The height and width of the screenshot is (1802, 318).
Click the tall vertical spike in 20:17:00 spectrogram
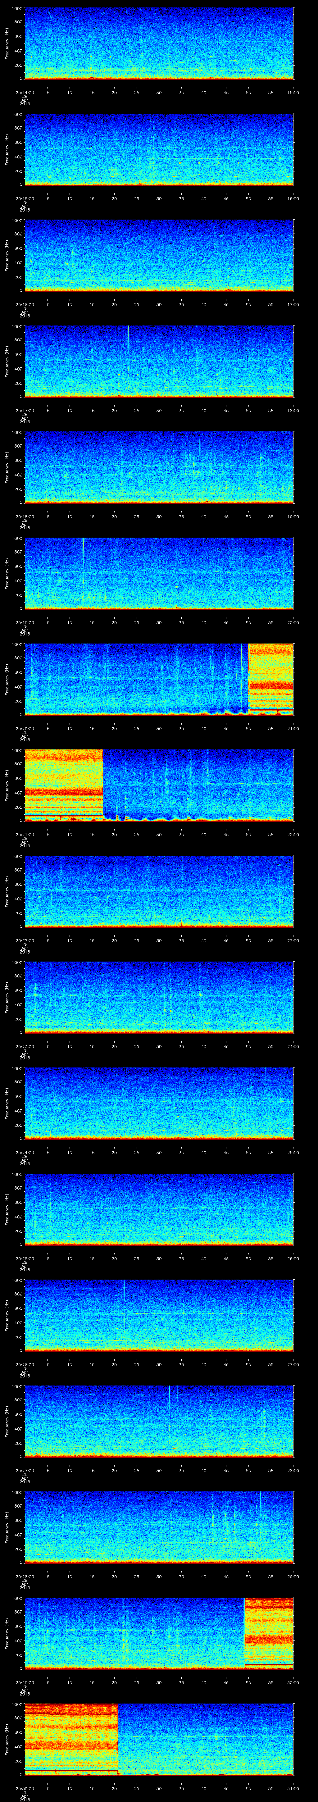[x=128, y=343]
